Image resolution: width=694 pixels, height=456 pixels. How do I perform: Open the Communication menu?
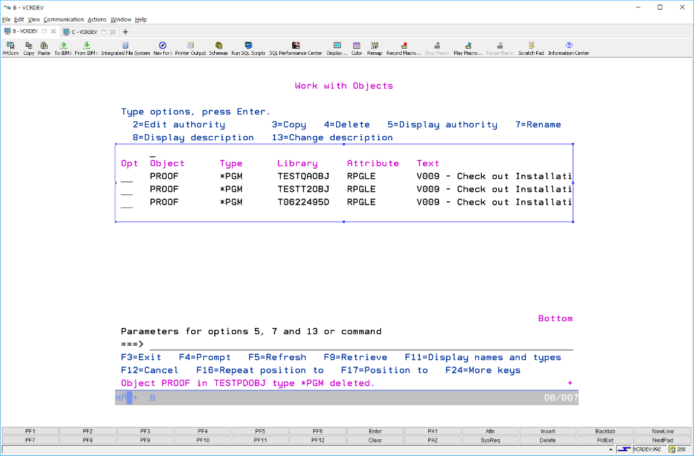[x=63, y=20]
